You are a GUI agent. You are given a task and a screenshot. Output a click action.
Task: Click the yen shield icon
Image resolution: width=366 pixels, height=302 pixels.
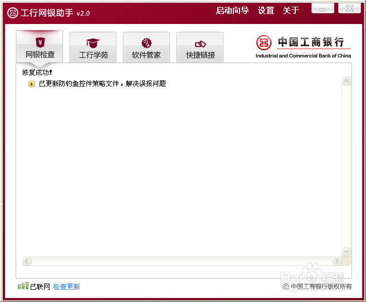tap(40, 42)
